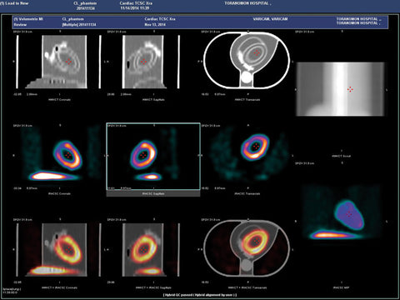Click the SFOV label above CT Coronal view
Screen dimensions: 400x300
tap(22, 32)
